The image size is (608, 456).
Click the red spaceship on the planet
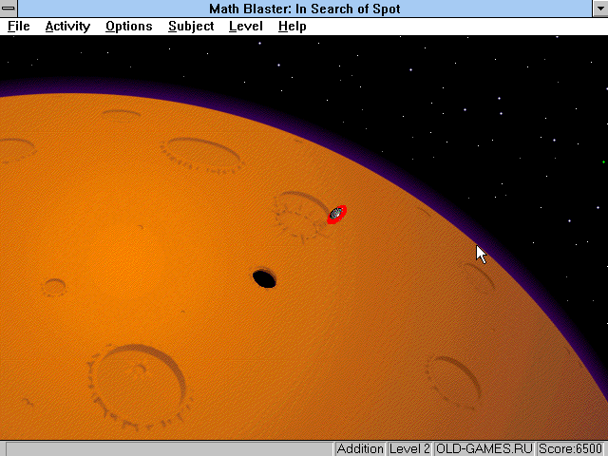tap(336, 214)
